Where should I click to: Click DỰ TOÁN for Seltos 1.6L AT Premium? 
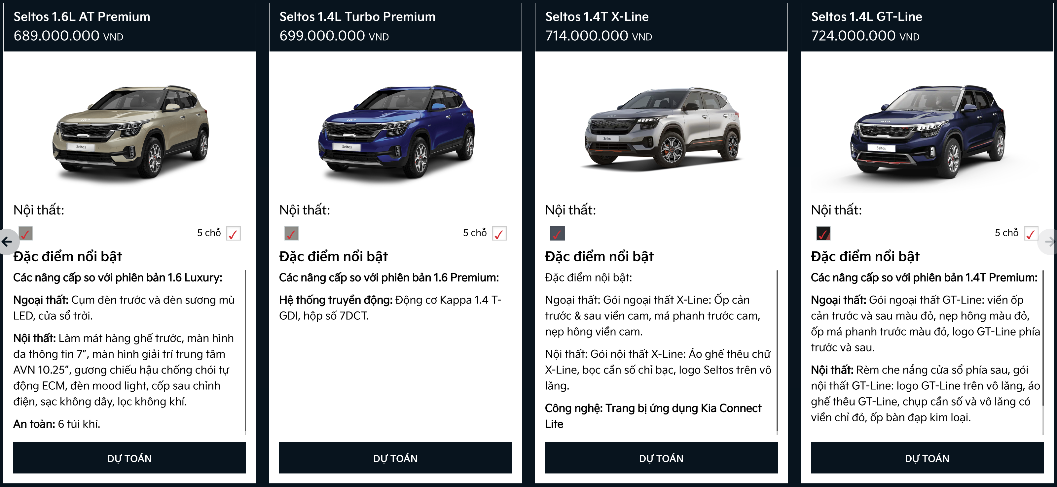click(x=129, y=458)
